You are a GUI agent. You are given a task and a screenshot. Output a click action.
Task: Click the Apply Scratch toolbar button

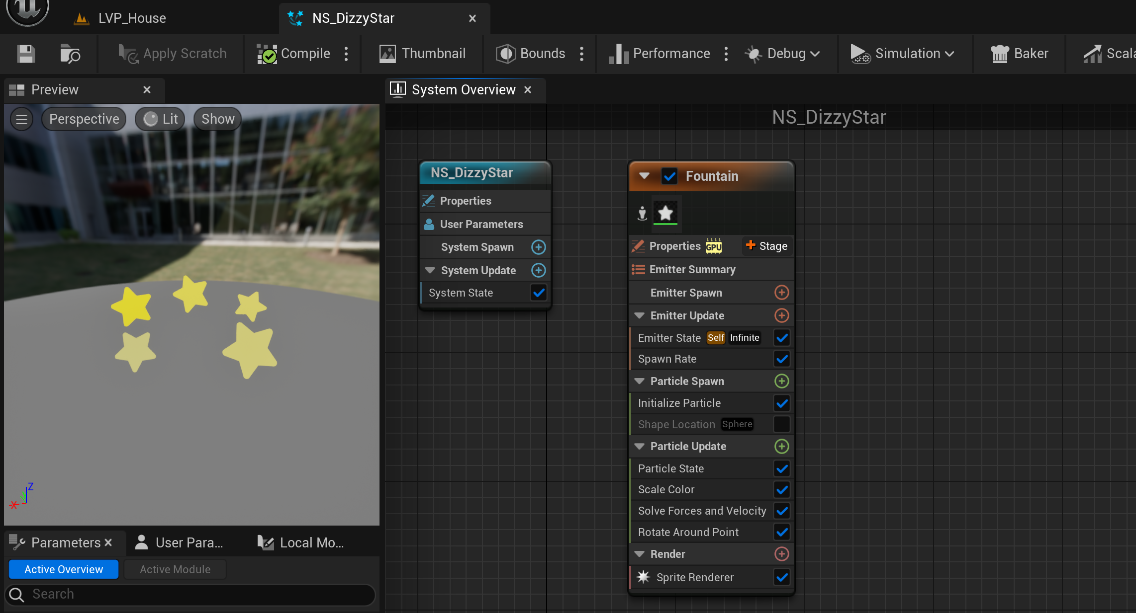pyautogui.click(x=172, y=54)
